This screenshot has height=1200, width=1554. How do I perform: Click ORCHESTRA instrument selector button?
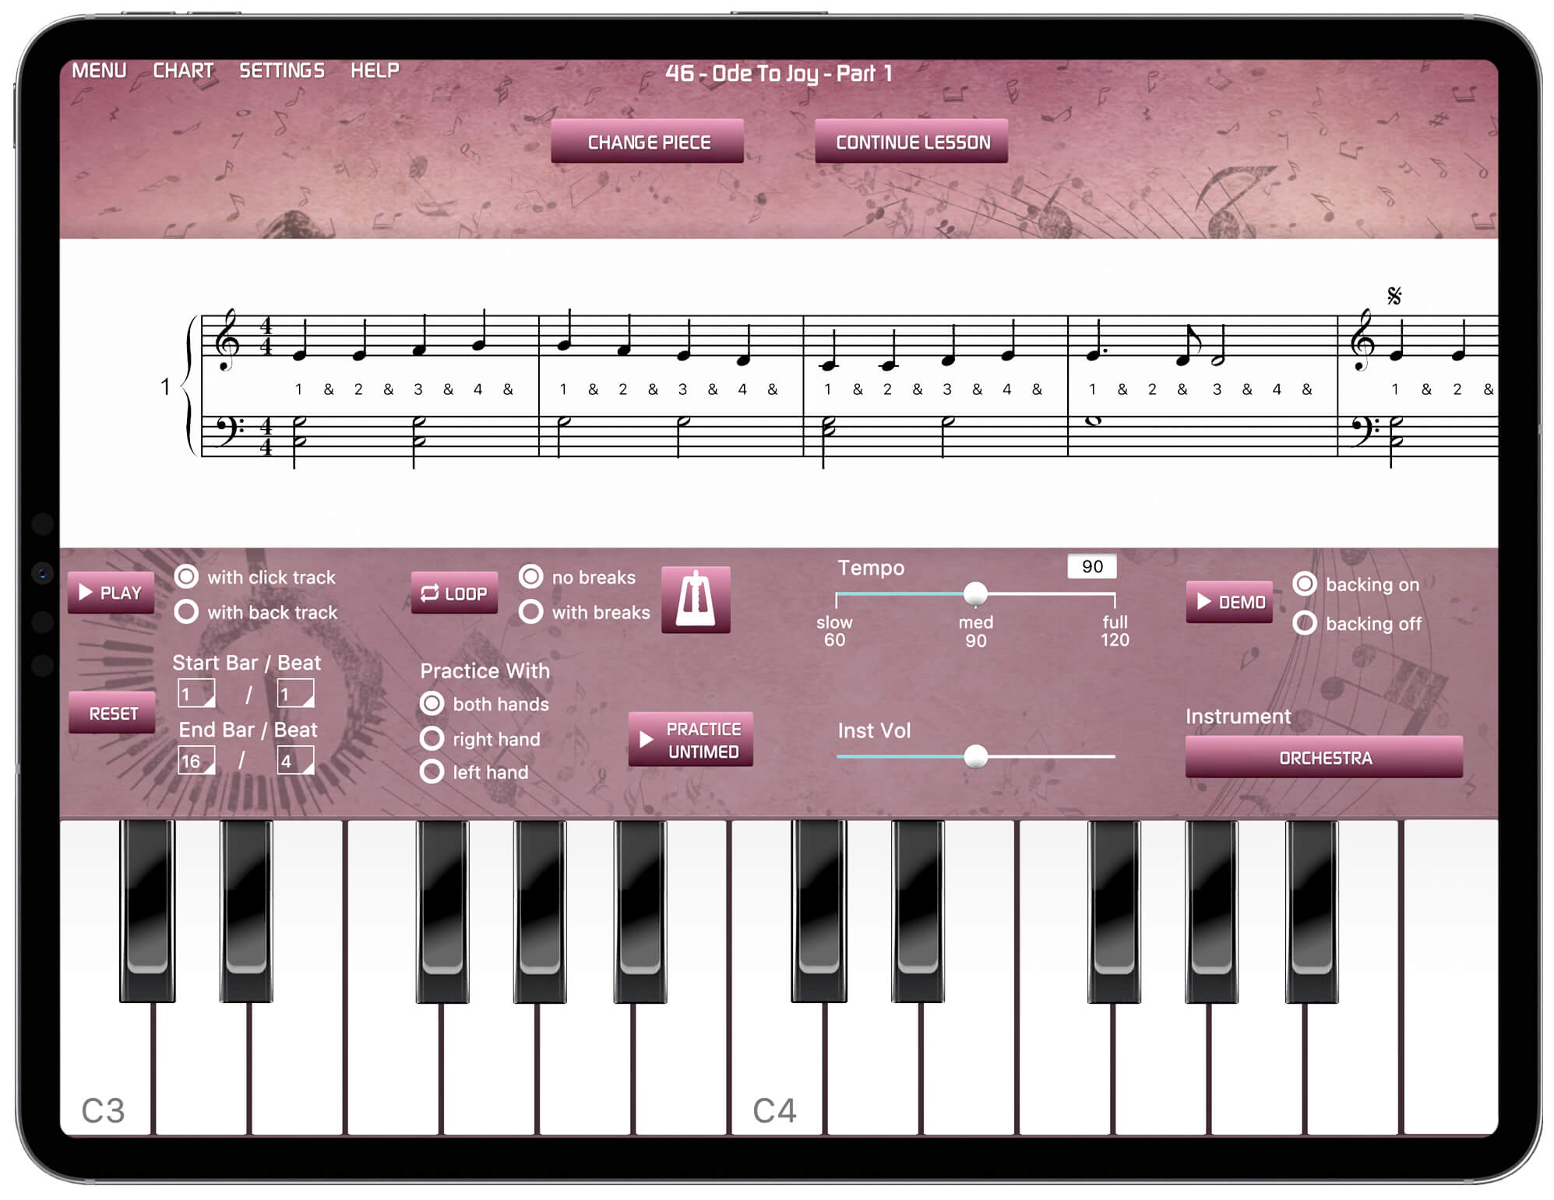pos(1325,758)
